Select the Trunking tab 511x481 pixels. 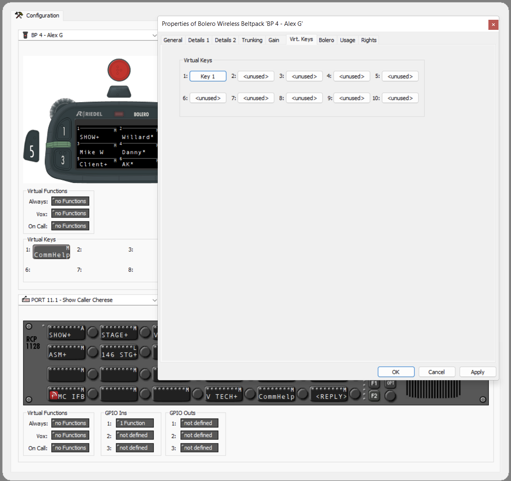point(252,40)
